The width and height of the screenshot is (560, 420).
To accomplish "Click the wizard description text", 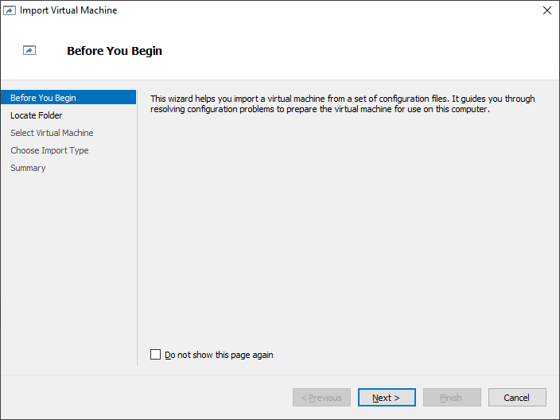I will 343,103.
